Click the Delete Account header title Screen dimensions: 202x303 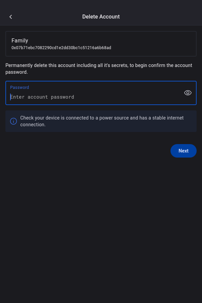[101, 16]
